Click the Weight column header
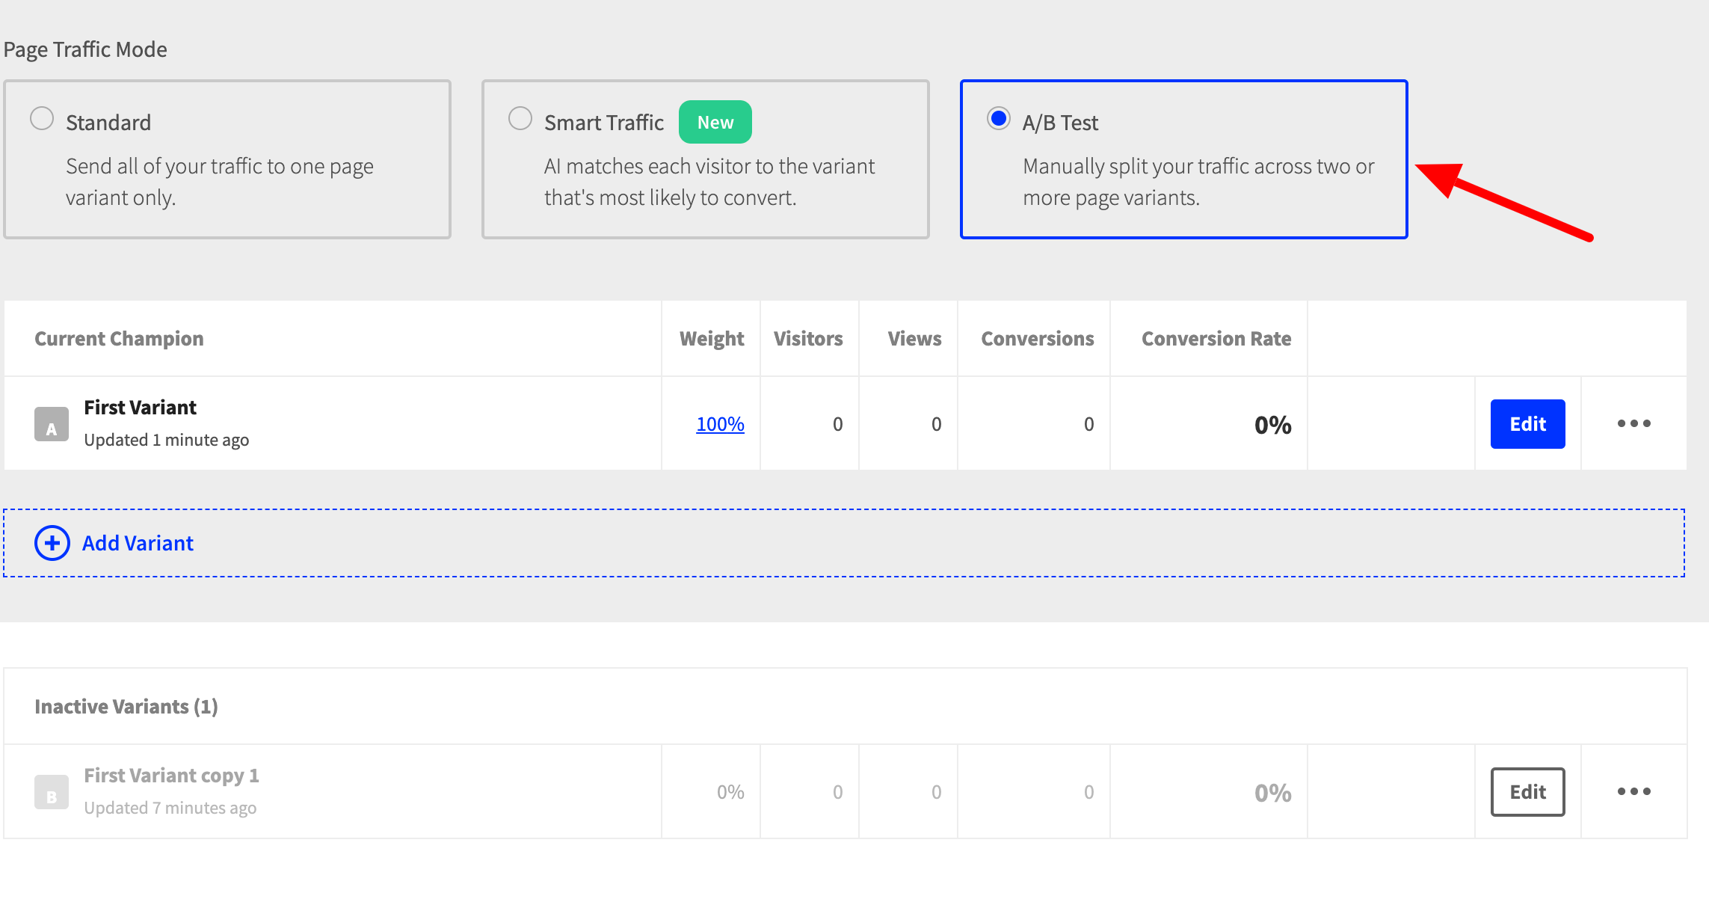The image size is (1709, 899). (712, 339)
